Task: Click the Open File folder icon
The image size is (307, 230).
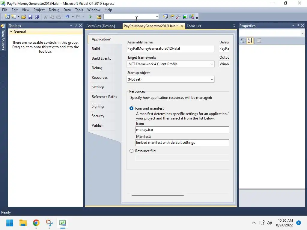Action: (x=24, y=17)
